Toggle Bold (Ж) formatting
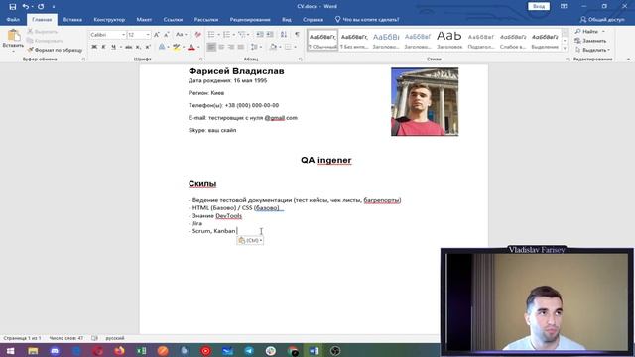 click(x=94, y=47)
